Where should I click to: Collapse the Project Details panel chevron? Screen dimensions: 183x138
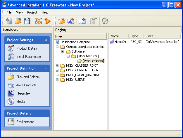point(46,114)
